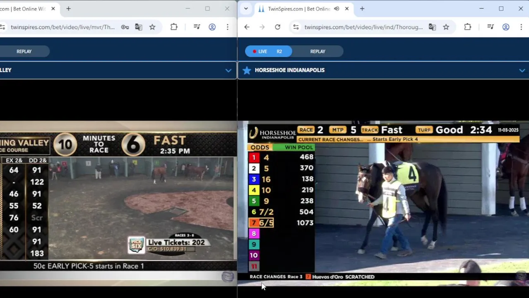Close the left window's TwinSpires tab
529x298 pixels.
click(x=53, y=9)
